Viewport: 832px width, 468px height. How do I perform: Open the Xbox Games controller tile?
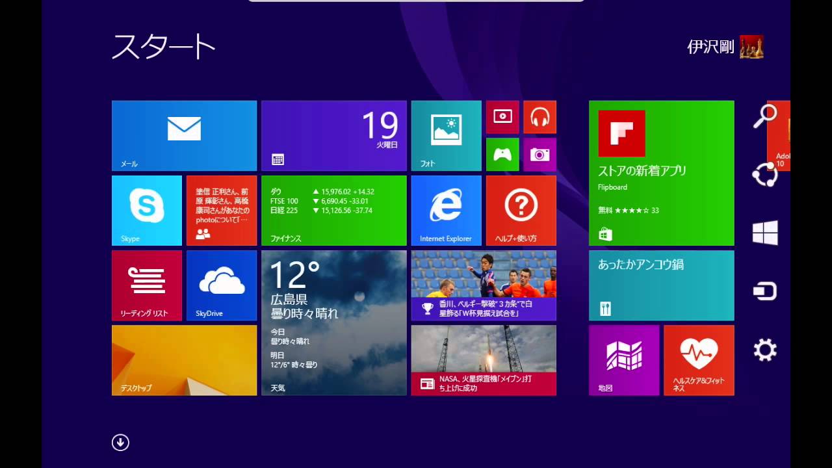click(x=502, y=154)
